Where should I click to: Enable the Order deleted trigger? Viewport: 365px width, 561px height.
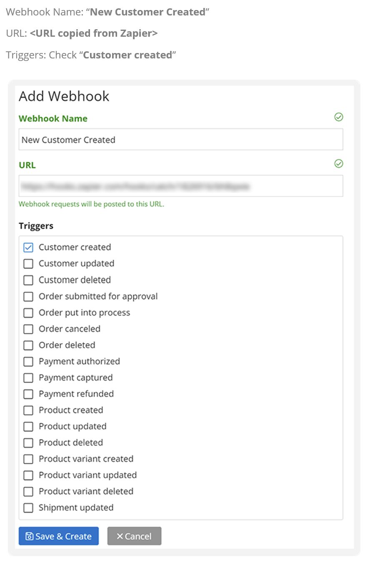pyautogui.click(x=28, y=345)
